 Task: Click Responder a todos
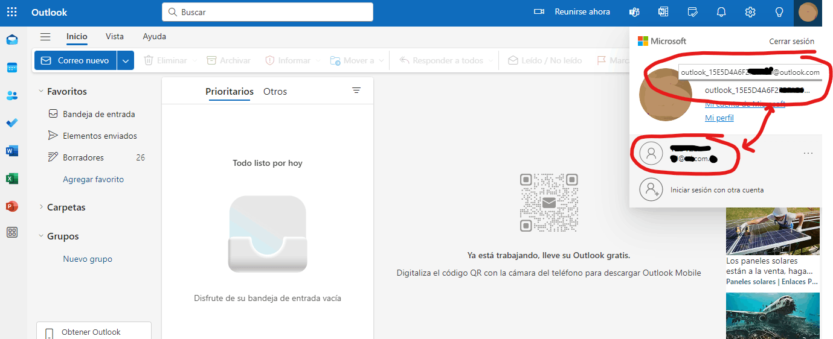441,60
